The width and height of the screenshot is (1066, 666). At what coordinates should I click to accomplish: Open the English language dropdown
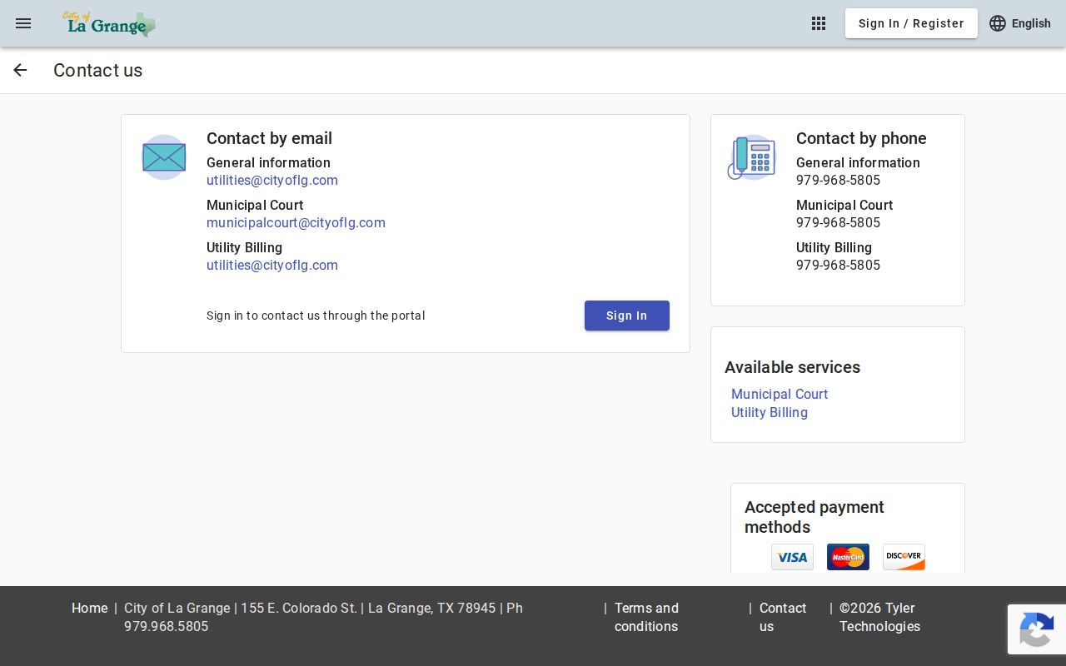coord(1020,23)
